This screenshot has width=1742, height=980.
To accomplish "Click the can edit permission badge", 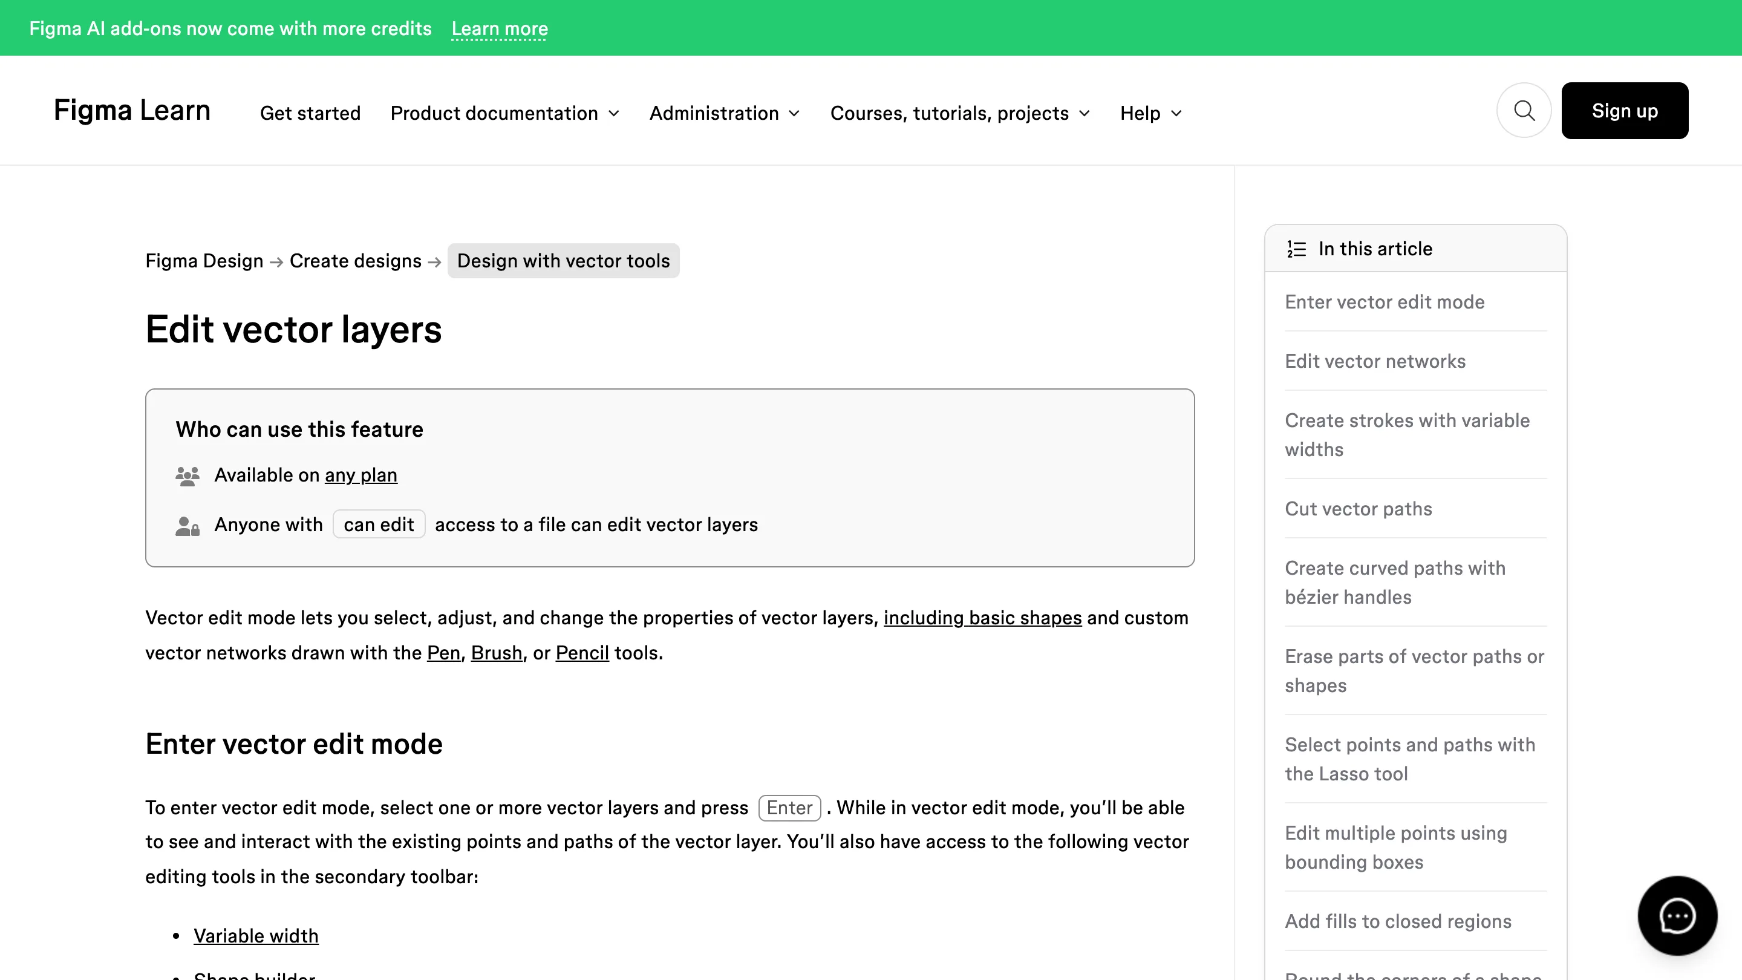I will tap(379, 525).
